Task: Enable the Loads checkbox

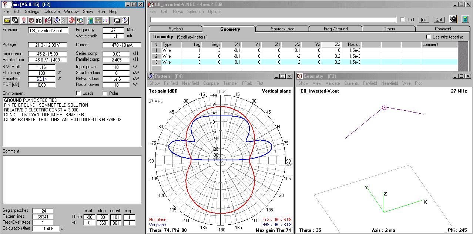Action: [x=79, y=93]
